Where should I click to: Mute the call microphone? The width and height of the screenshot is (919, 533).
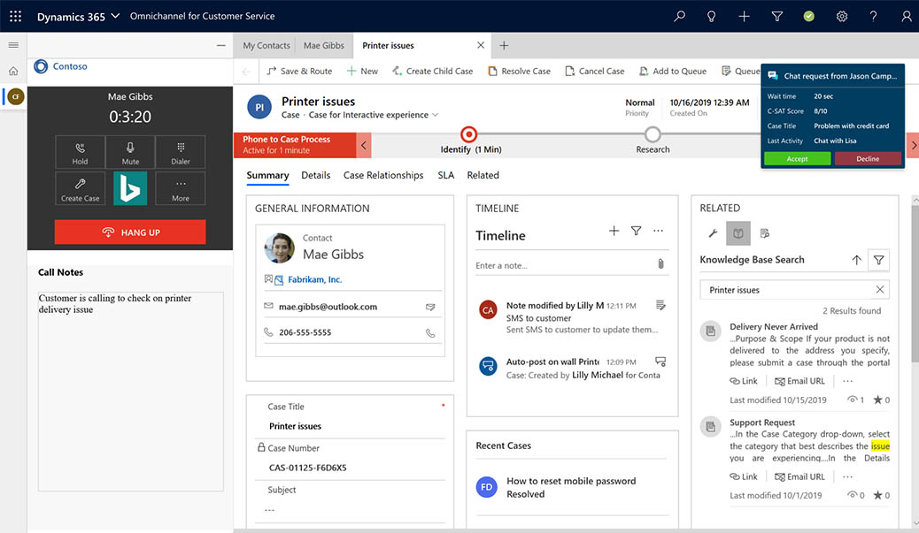pyautogui.click(x=130, y=152)
